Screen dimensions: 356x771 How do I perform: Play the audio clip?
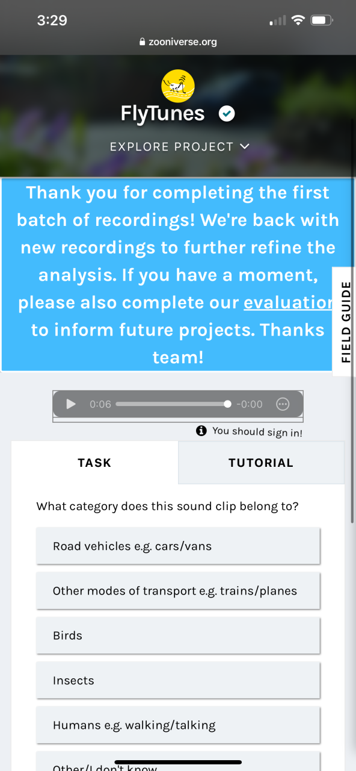pyautogui.click(x=71, y=404)
